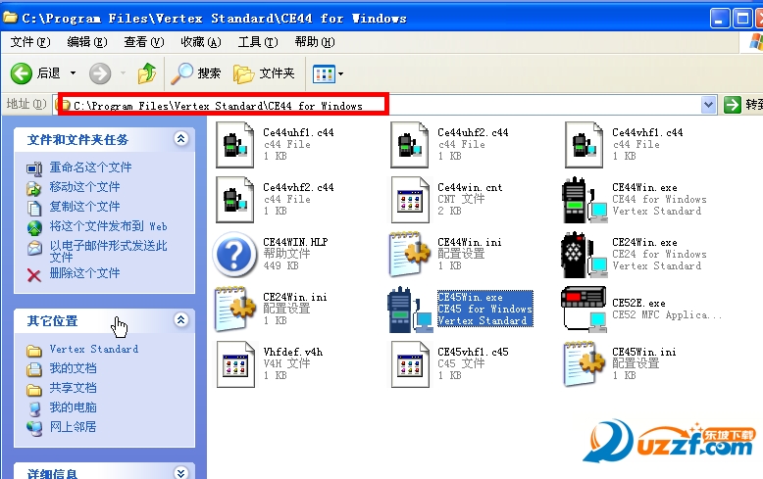The width and height of the screenshot is (763, 479).
Task: Open the 帮助(H) menu
Action: tap(315, 42)
